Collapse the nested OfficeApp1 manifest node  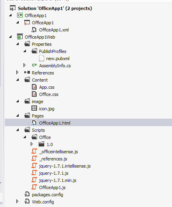click(18, 23)
